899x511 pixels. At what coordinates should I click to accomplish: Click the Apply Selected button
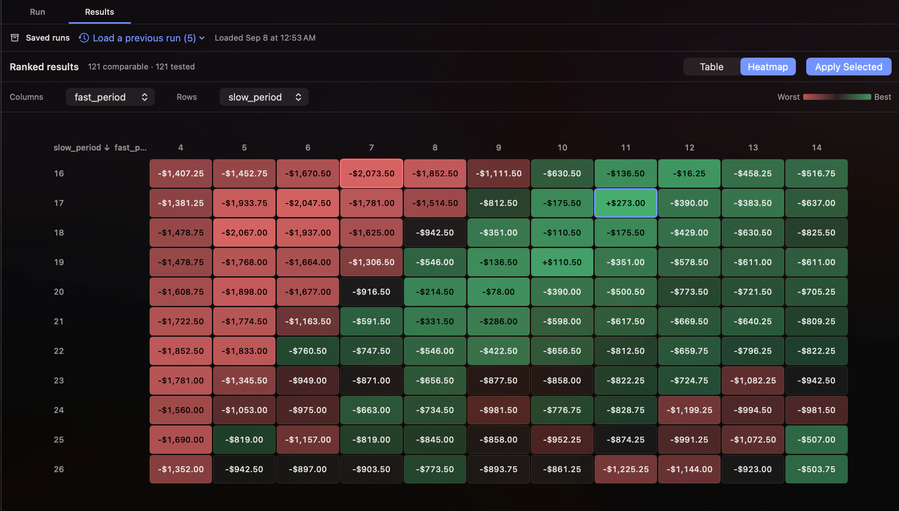pos(849,67)
